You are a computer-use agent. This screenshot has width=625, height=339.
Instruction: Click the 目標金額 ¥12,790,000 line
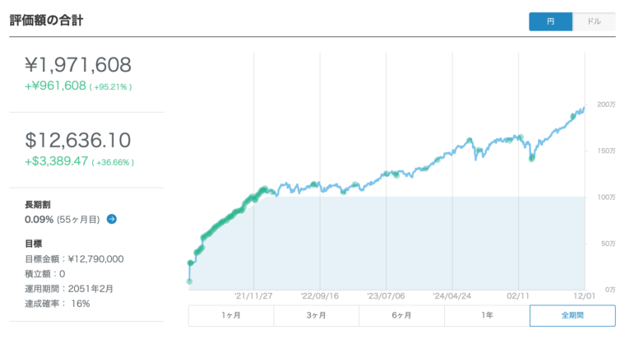click(x=74, y=258)
